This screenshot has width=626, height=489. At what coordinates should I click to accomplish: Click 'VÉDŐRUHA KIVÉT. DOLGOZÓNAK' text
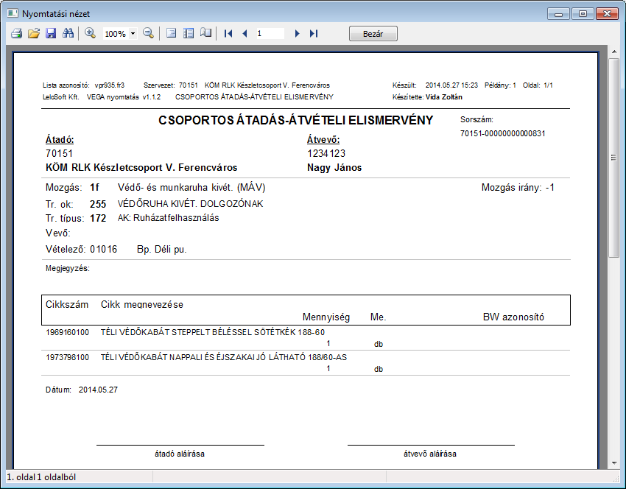click(191, 204)
